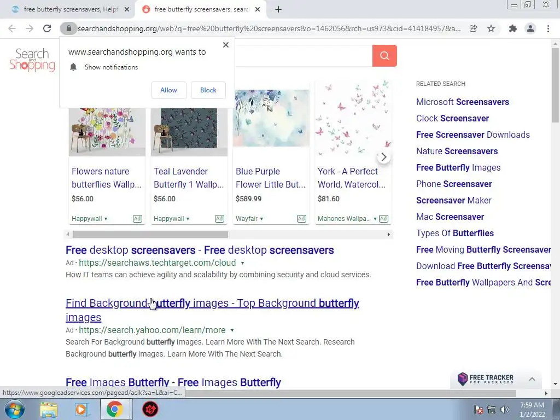This screenshot has height=420, width=560.
Task: Select Clock Screensaver related search
Action: click(x=452, y=119)
